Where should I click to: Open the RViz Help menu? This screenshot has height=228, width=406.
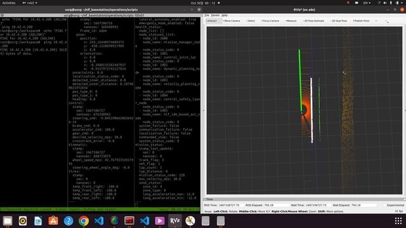click(x=225, y=15)
